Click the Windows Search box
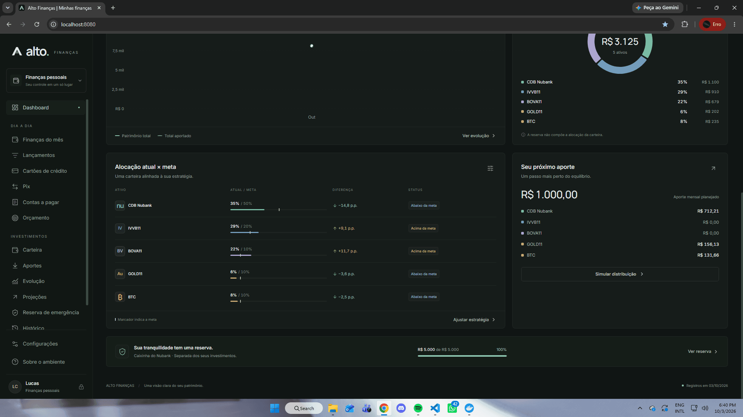Screen dimensions: 743x417 click(304, 408)
